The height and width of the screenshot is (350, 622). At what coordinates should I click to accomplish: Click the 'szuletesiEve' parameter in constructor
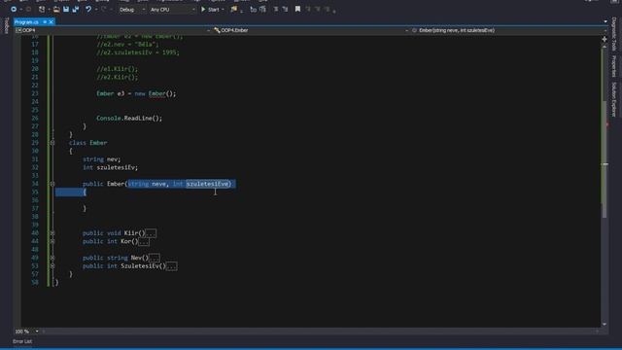coord(207,184)
